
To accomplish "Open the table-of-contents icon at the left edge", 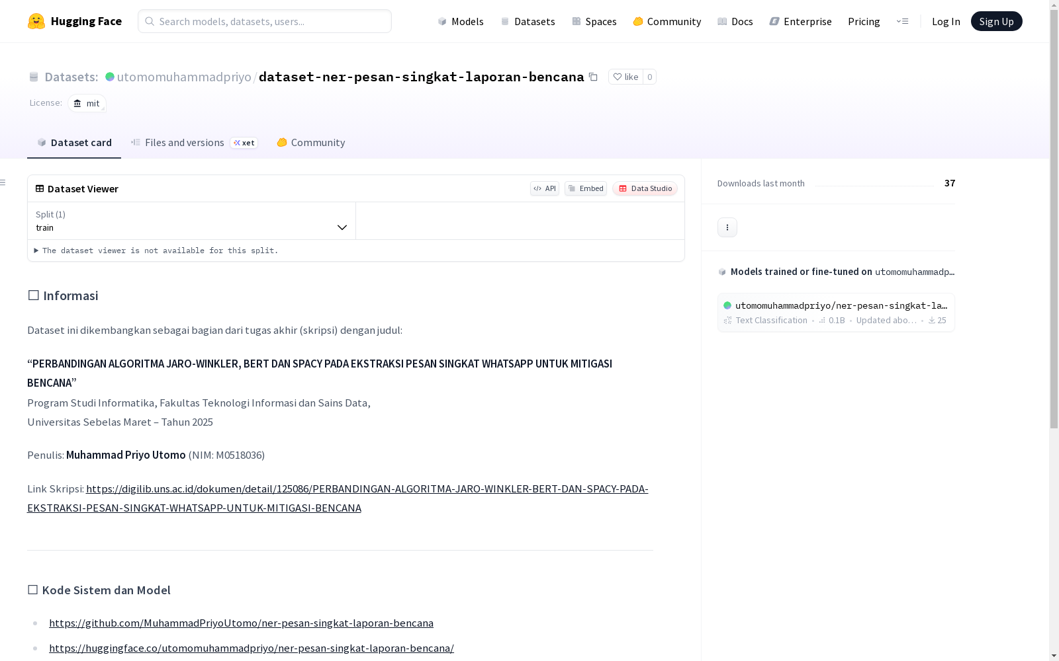I will click(3, 182).
